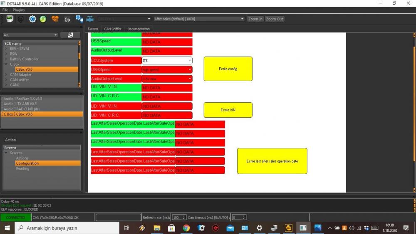Viewport: 416px width, 234px height.
Task: Open the Actions screen category
Action: [x=22, y=158]
